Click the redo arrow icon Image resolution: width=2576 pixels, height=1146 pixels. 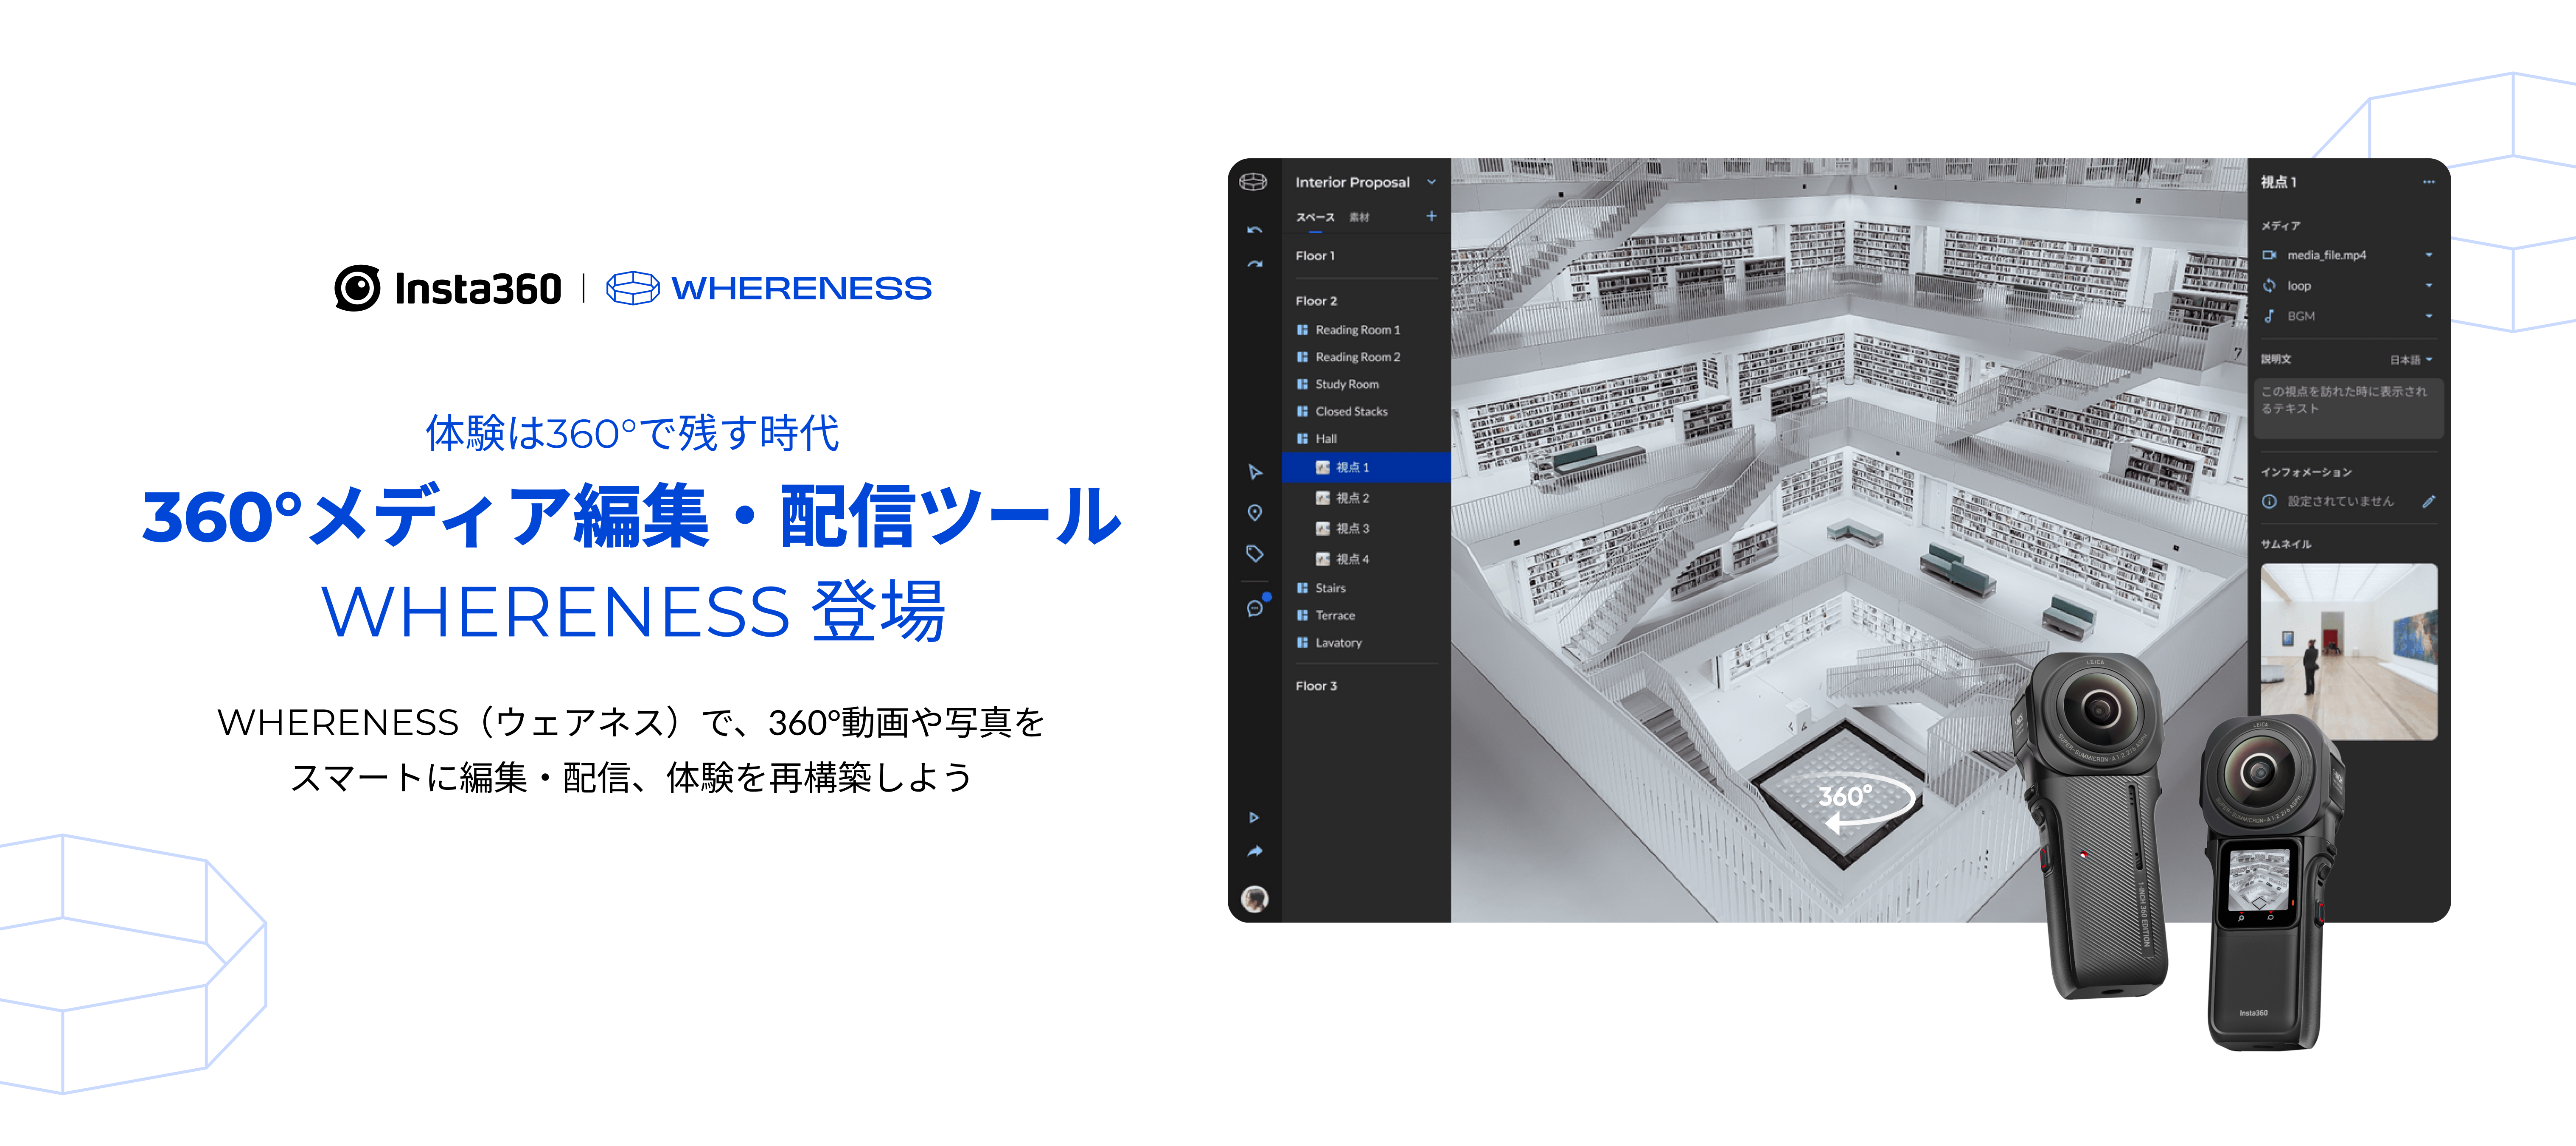[x=1254, y=264]
